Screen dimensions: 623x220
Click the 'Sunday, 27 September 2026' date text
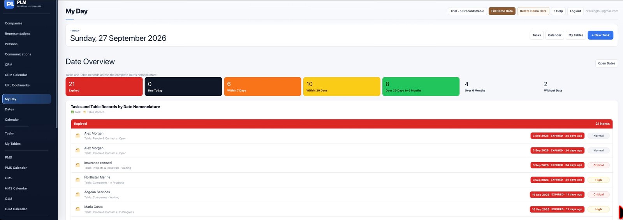(x=118, y=38)
